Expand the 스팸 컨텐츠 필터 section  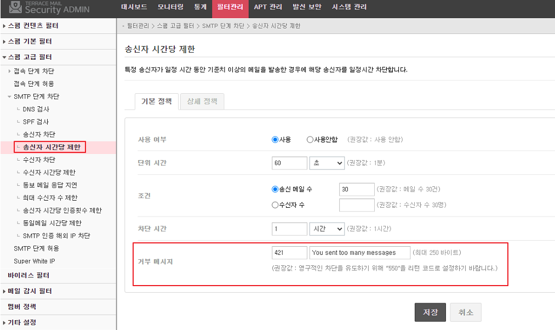coord(33,26)
